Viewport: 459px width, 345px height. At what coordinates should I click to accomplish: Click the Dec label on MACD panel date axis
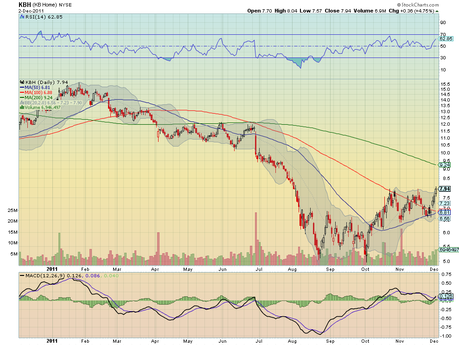pos(434,341)
